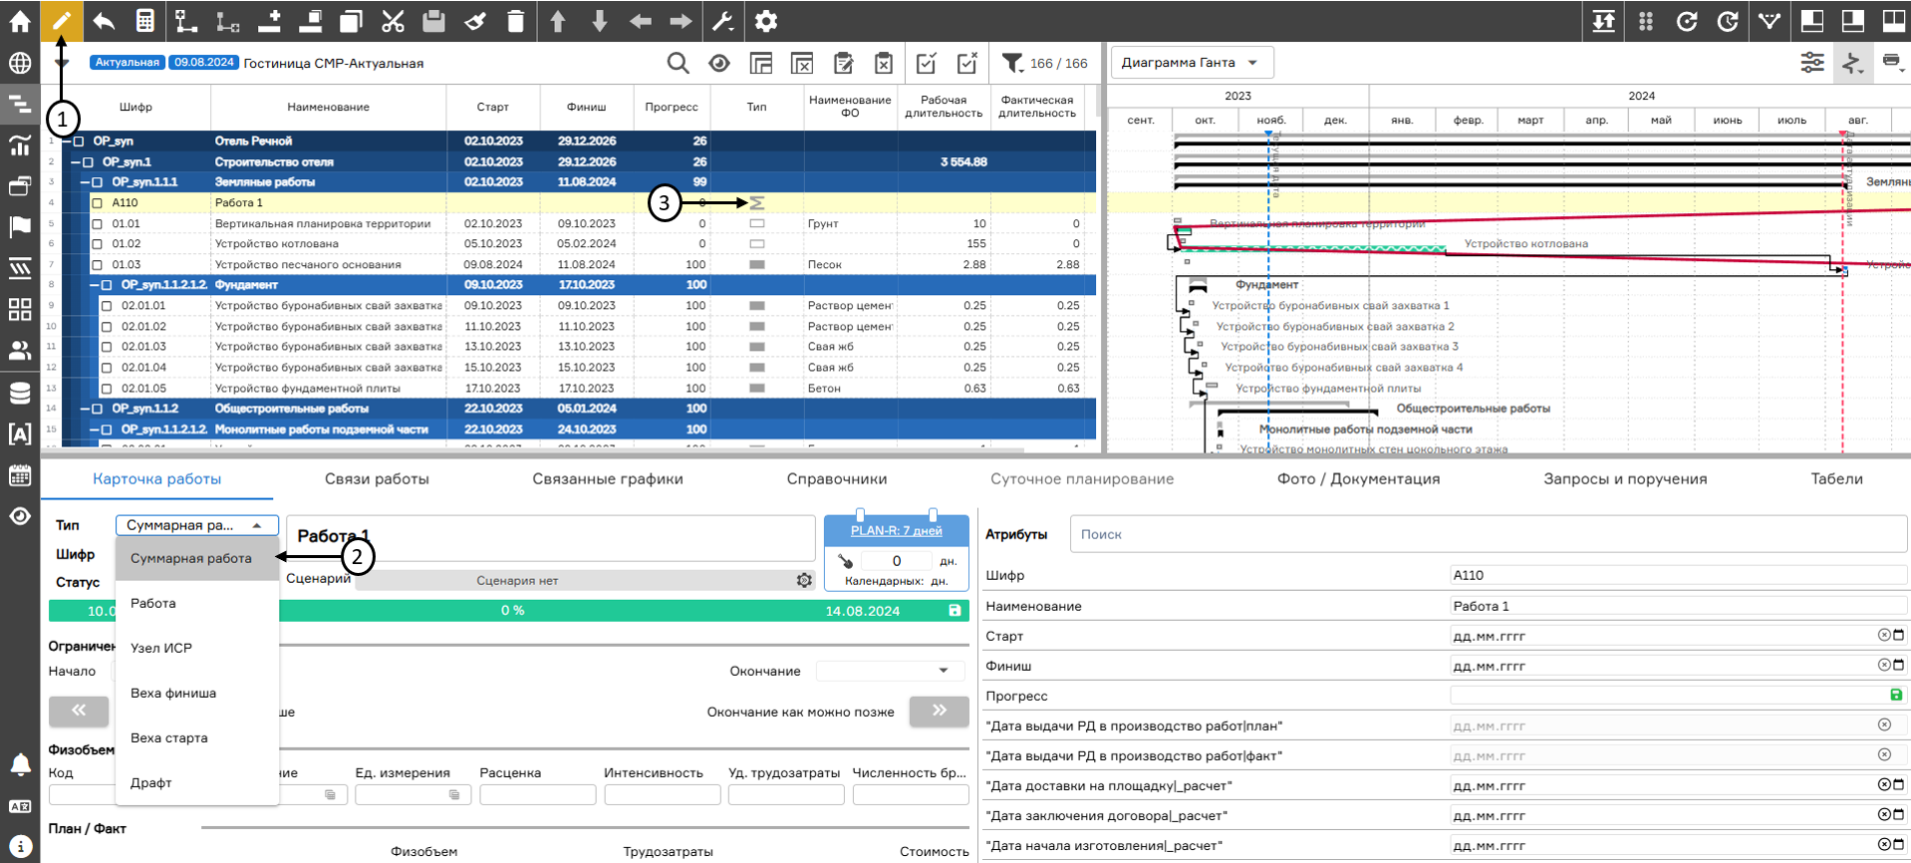Open the Gantt display sliders settings
The height and width of the screenshot is (863, 1911).
click(1812, 63)
